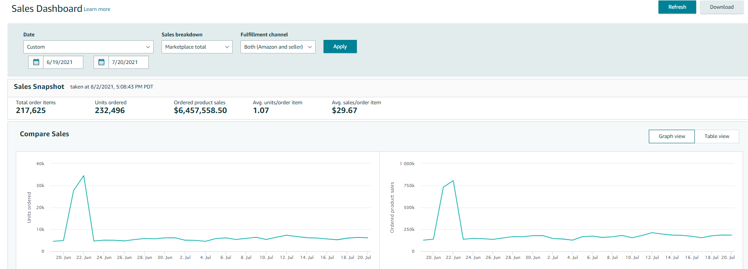
Task: Click the 10k axis label on units chart
Action: (40, 230)
